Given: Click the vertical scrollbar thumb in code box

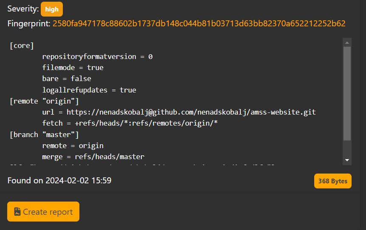Looking at the screenshot, I should 347,93.
